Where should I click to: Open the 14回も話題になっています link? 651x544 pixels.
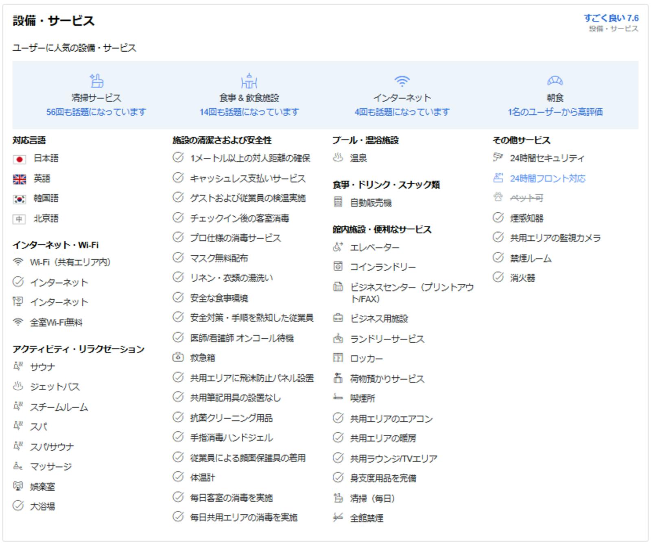(x=249, y=112)
